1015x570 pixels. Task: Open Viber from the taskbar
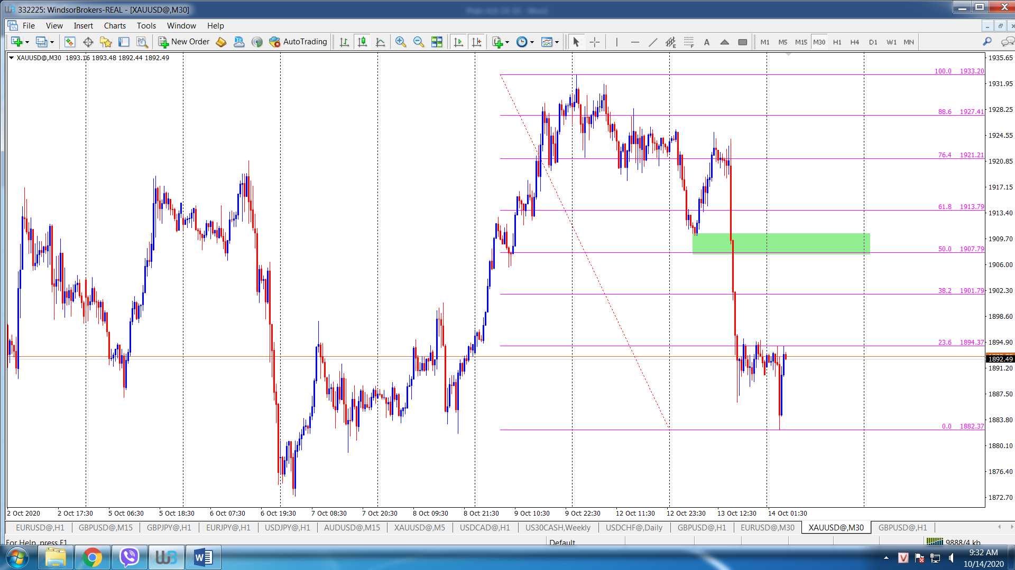pyautogui.click(x=129, y=557)
